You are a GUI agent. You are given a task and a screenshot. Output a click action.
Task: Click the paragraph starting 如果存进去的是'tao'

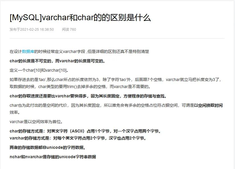point(115,83)
